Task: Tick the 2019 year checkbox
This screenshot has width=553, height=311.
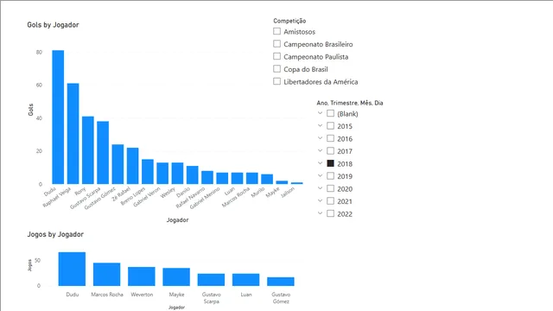Action: point(330,176)
